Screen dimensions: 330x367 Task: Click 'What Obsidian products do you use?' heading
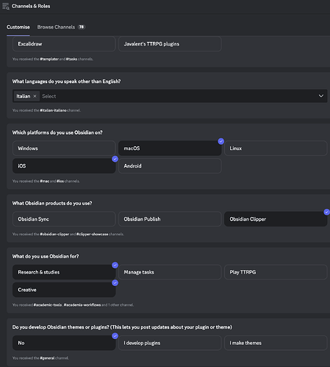click(52, 203)
